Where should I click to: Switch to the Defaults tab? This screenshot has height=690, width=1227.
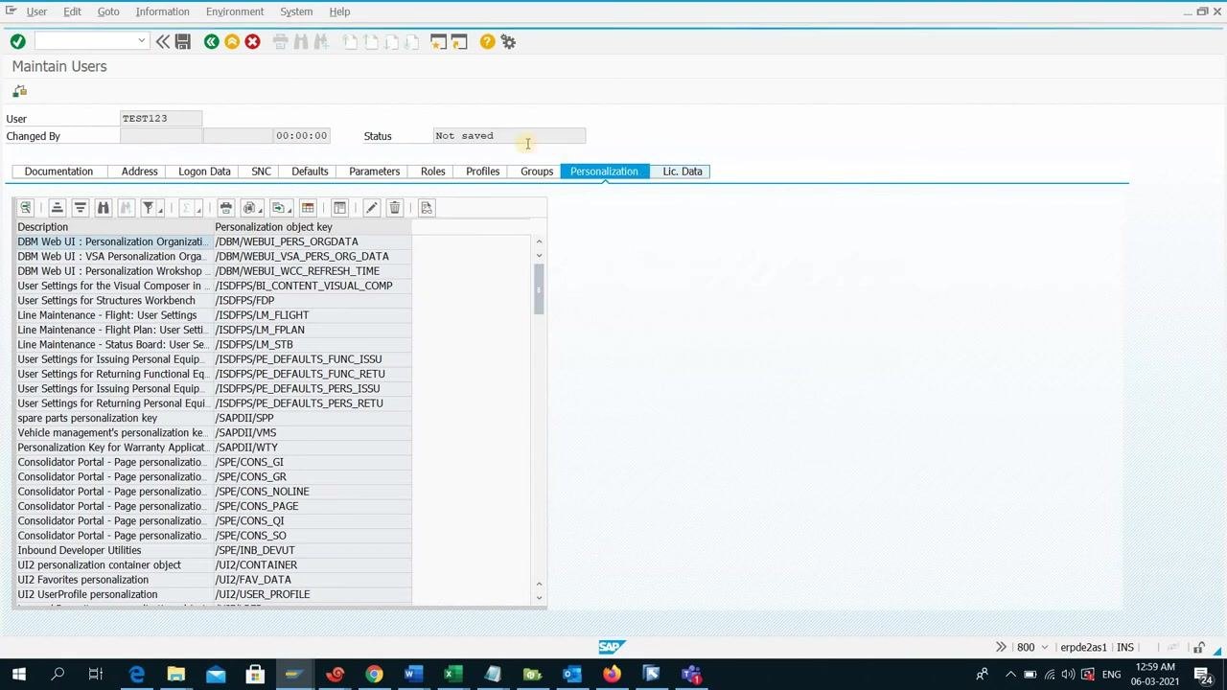(x=310, y=172)
